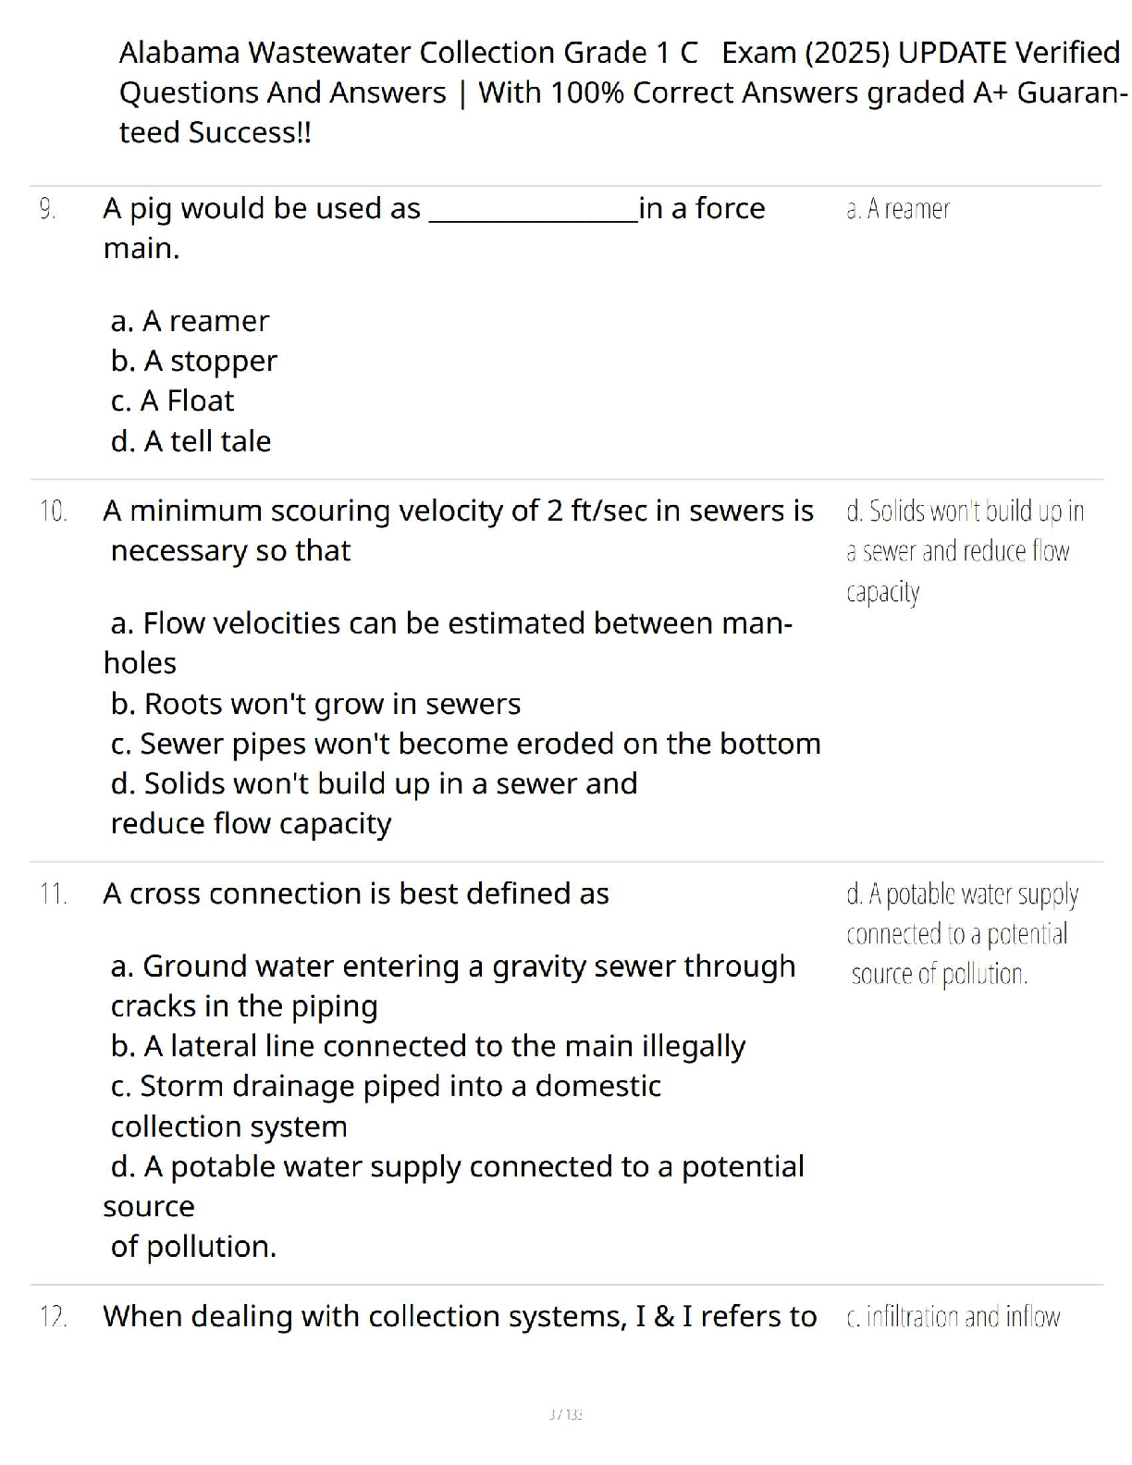Click question number 9
Screen dimensions: 1132x1465
(48, 210)
